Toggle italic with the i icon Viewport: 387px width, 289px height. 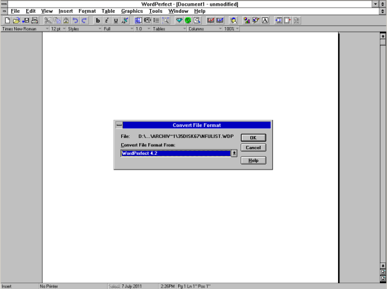pos(107,21)
